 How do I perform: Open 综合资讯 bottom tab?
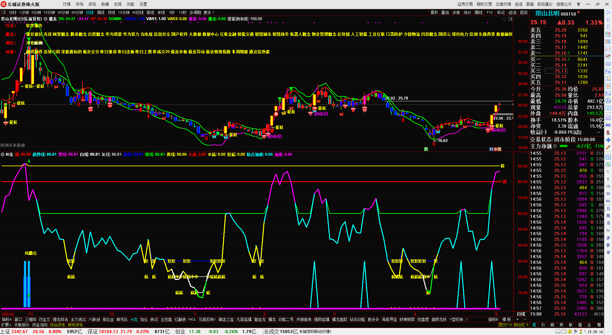pos(57,325)
